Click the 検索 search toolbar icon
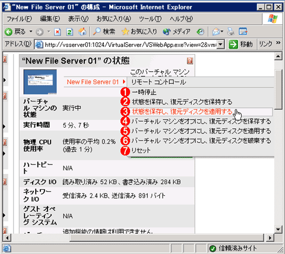Screen dimensions: 285x254 [x=104, y=31]
